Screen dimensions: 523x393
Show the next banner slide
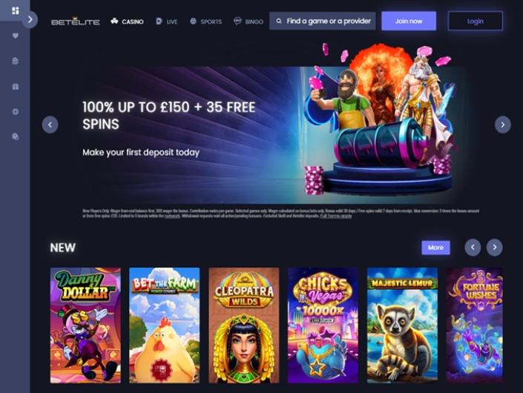(x=502, y=125)
